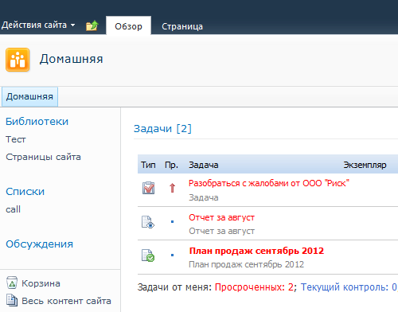This screenshot has height=312, width=398.
Task: Switch to the Обзор tab
Action: point(128,26)
